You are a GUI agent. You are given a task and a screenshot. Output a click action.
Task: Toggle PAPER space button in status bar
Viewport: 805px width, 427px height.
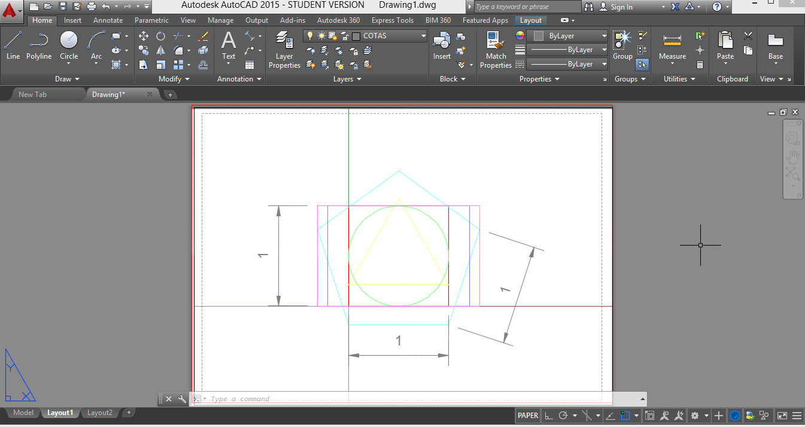(527, 416)
